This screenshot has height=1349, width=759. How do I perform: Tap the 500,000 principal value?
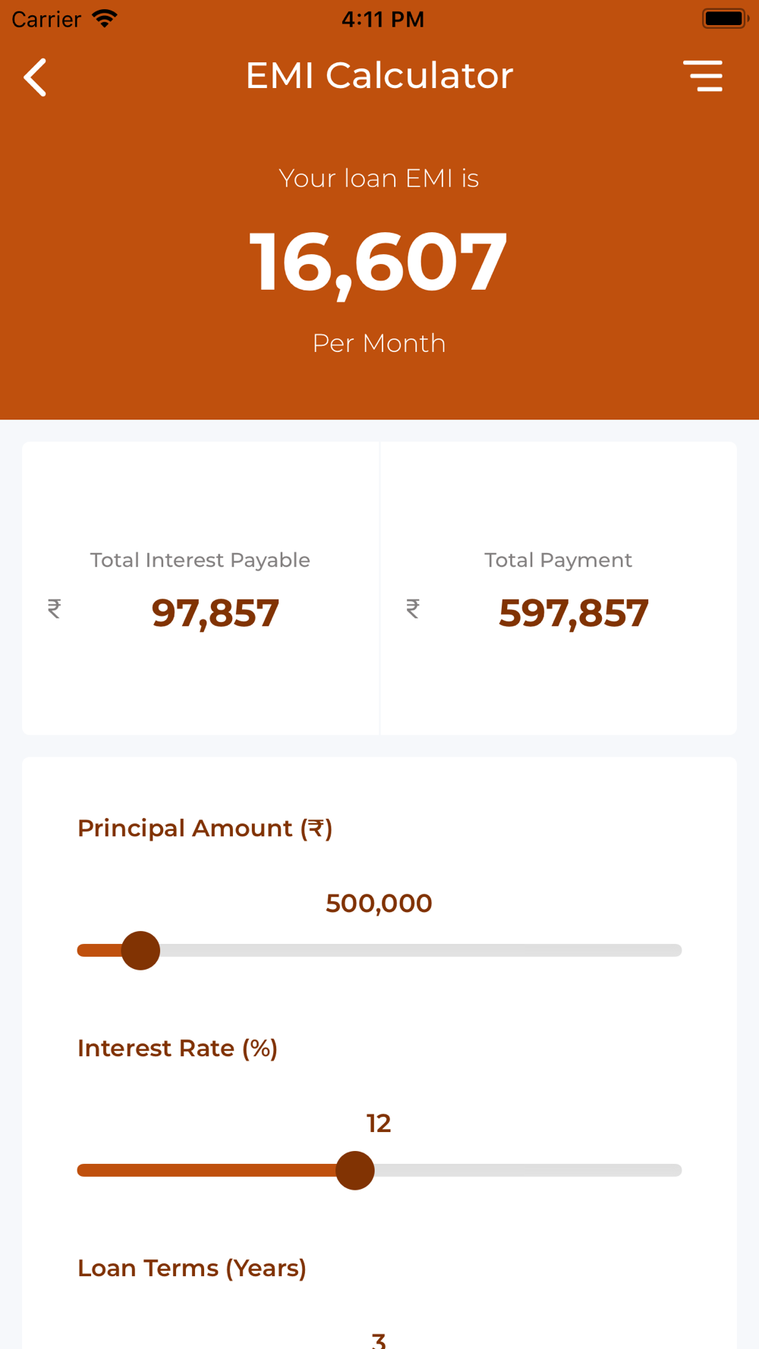(379, 903)
